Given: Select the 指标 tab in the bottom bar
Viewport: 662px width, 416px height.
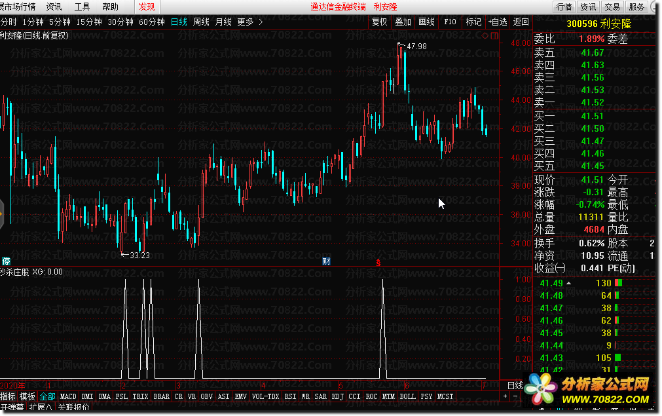Looking at the screenshot, I should click(x=8, y=396).
